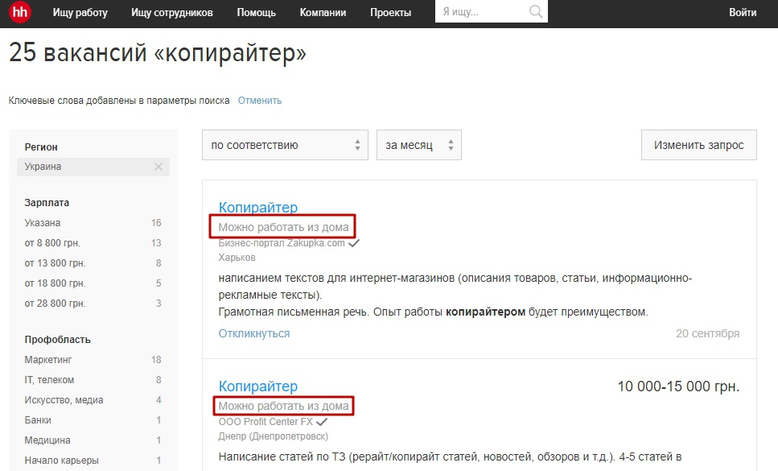Go to the Помощь section
Viewport: 778px width, 471px height.
pos(256,13)
